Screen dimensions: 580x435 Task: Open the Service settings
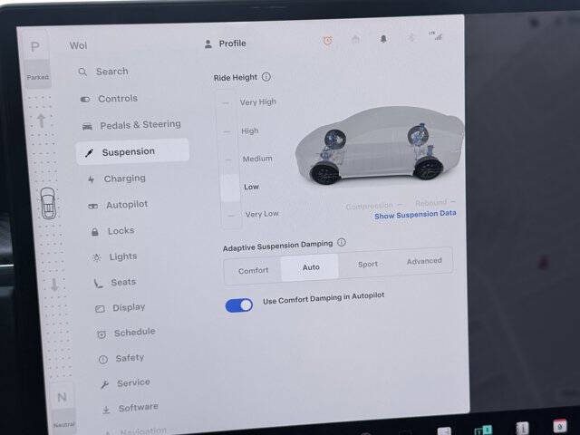125,382
